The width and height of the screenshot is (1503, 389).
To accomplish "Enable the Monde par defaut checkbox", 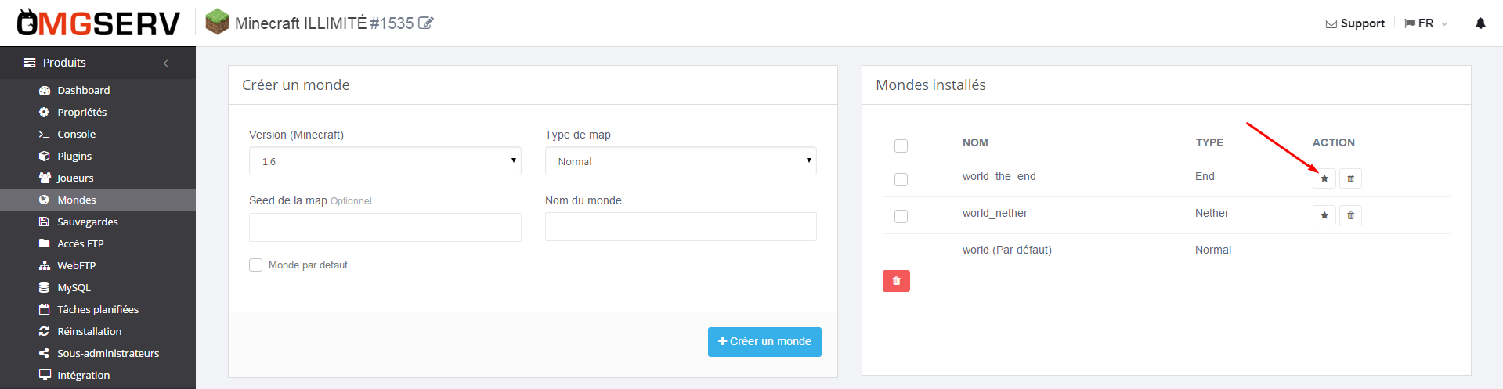I will click(x=255, y=265).
